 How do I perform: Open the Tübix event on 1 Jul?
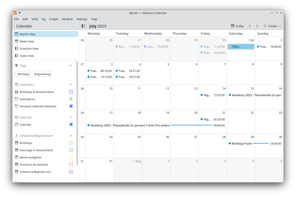[241, 46]
